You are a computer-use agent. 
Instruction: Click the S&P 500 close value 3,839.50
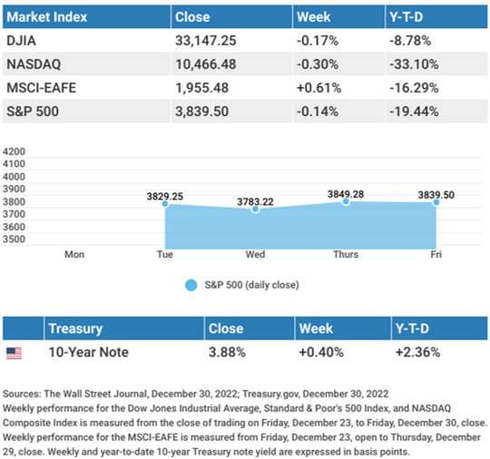click(201, 112)
